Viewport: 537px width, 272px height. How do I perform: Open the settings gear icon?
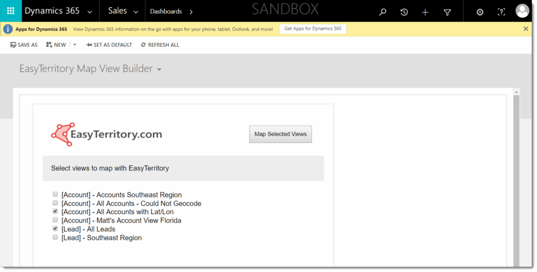click(x=480, y=12)
